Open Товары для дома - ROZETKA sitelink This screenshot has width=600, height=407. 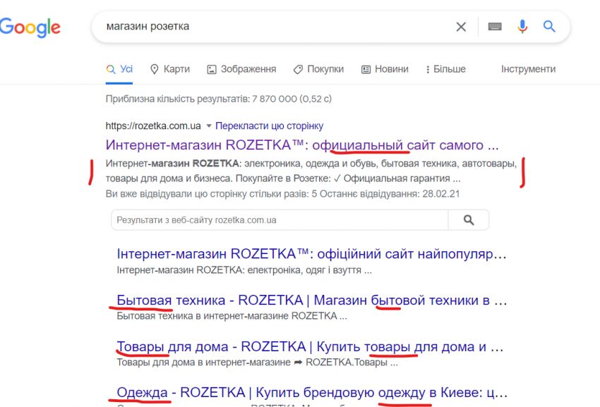tap(310, 346)
